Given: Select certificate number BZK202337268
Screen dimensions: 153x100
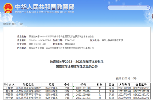Looking at the screenshot, I should (x=141, y=88).
